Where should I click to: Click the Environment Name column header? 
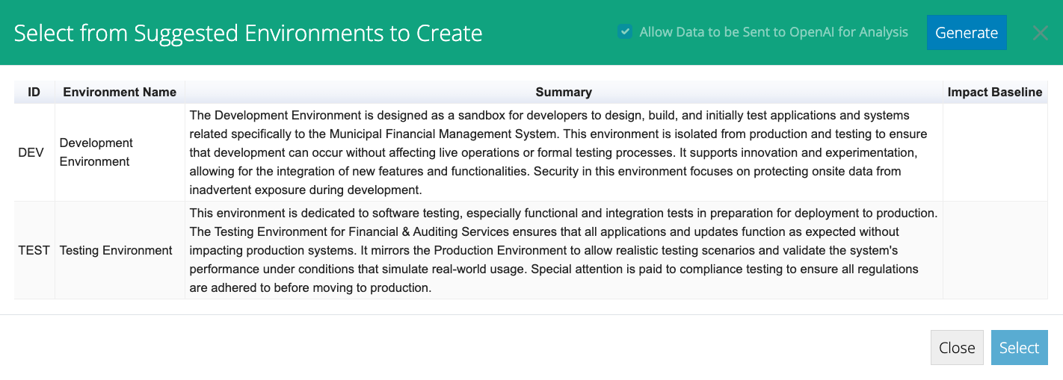[120, 92]
